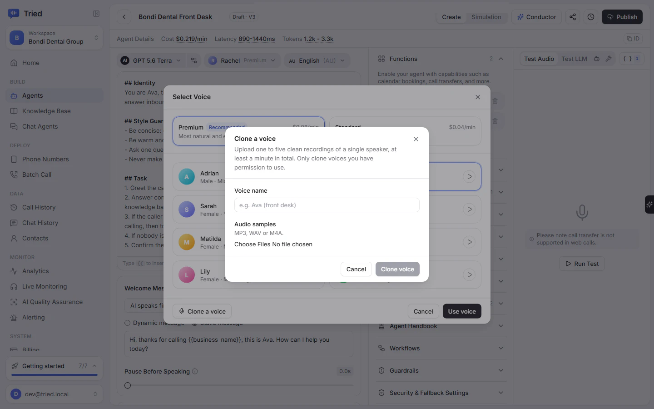This screenshot has width=654, height=409.
Task: Select the Standard voice tier card
Action: 405,131
